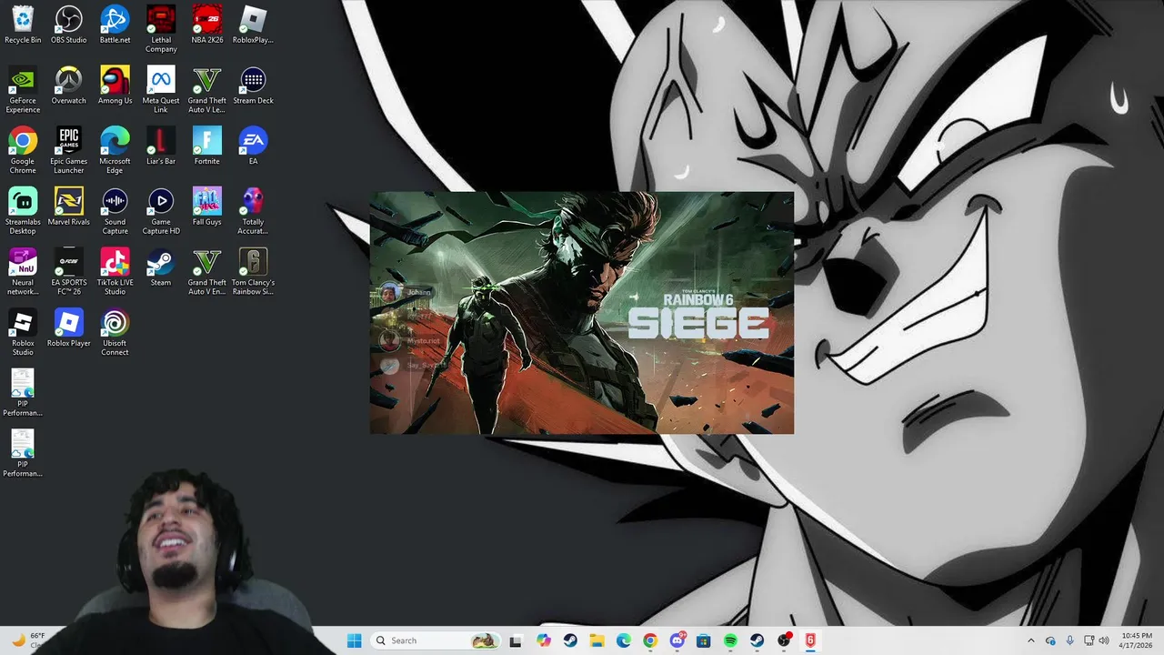Image resolution: width=1164 pixels, height=655 pixels.
Task: Launch Liar's Bar from the desktop
Action: point(161,146)
